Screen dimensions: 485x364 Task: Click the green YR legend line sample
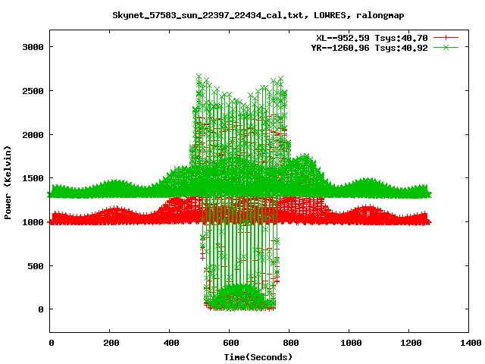pyautogui.click(x=446, y=47)
